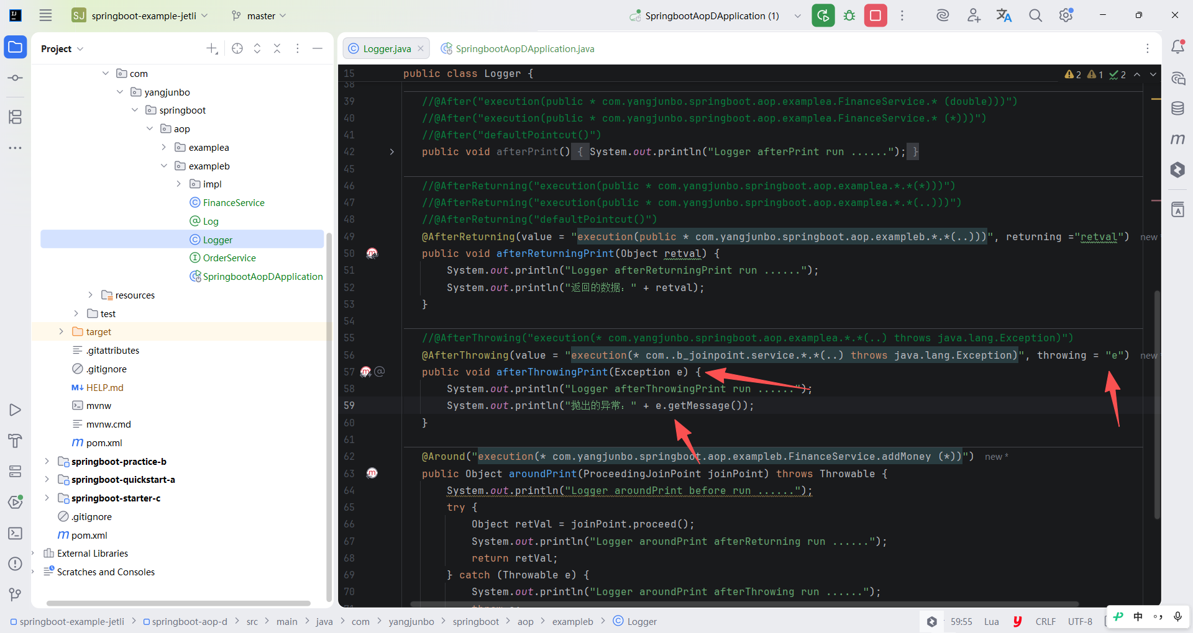
Task: Hide the Project panel
Action: (318, 48)
